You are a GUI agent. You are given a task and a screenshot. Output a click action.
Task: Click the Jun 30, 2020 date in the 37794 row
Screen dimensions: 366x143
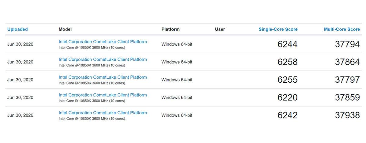(x=20, y=45)
